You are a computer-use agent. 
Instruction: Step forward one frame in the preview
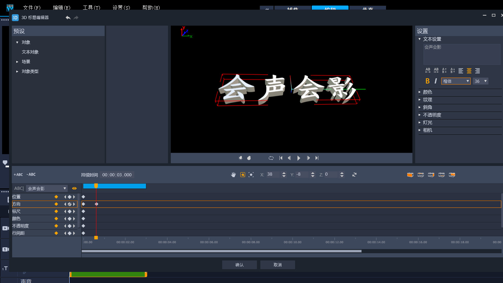[x=308, y=158]
